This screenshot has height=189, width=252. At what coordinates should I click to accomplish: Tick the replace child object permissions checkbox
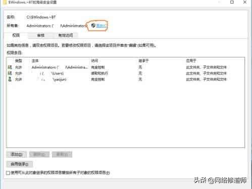click(8, 173)
